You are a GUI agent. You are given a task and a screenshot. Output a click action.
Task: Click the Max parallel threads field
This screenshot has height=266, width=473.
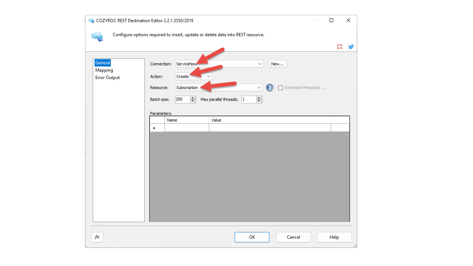(249, 99)
